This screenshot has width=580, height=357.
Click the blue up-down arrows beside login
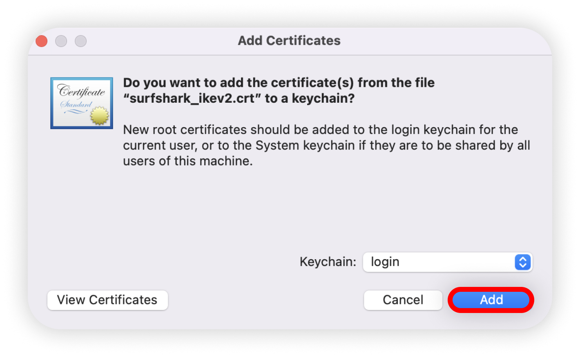[x=522, y=262]
